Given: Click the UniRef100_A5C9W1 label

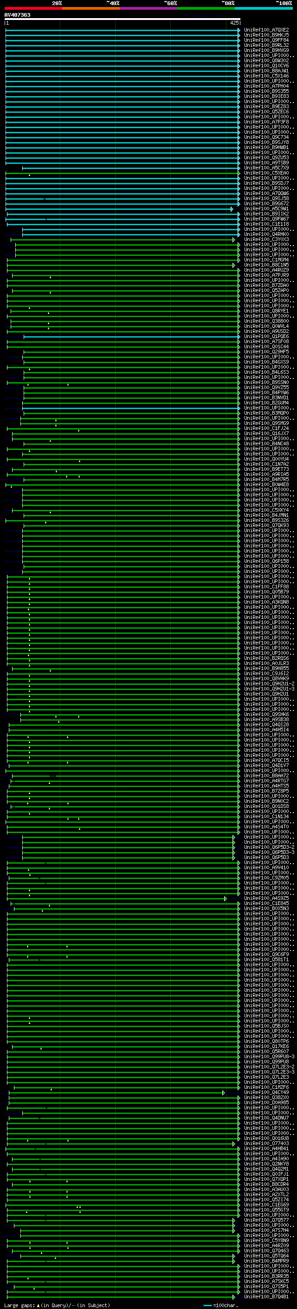Looking at the screenshot, I should point(266,208).
